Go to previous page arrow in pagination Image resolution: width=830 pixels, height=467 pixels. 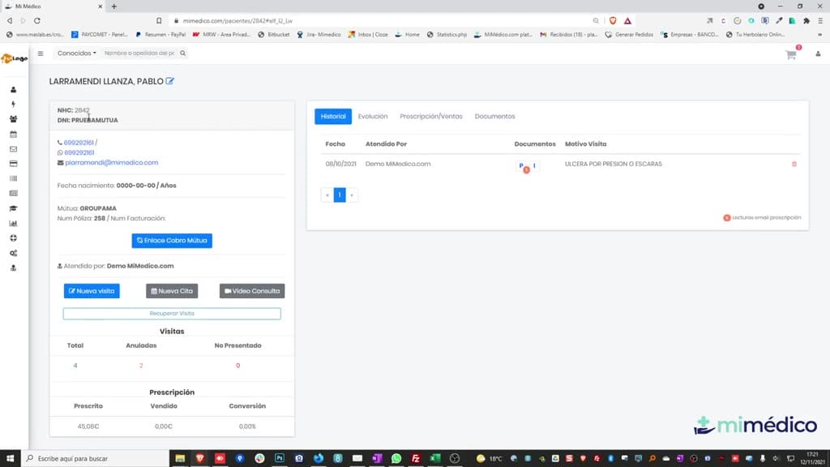(x=327, y=195)
